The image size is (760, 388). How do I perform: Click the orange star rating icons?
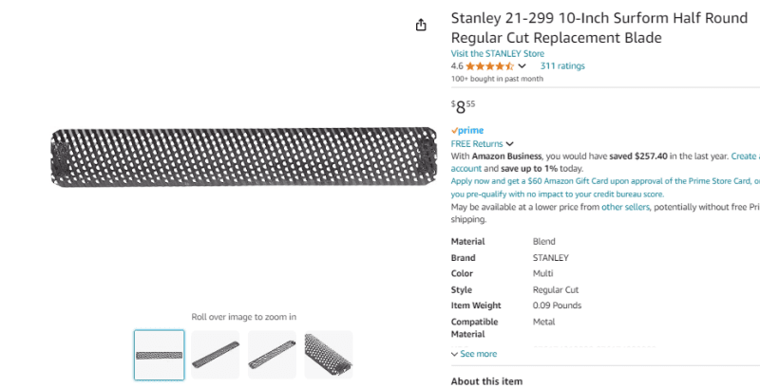(489, 66)
